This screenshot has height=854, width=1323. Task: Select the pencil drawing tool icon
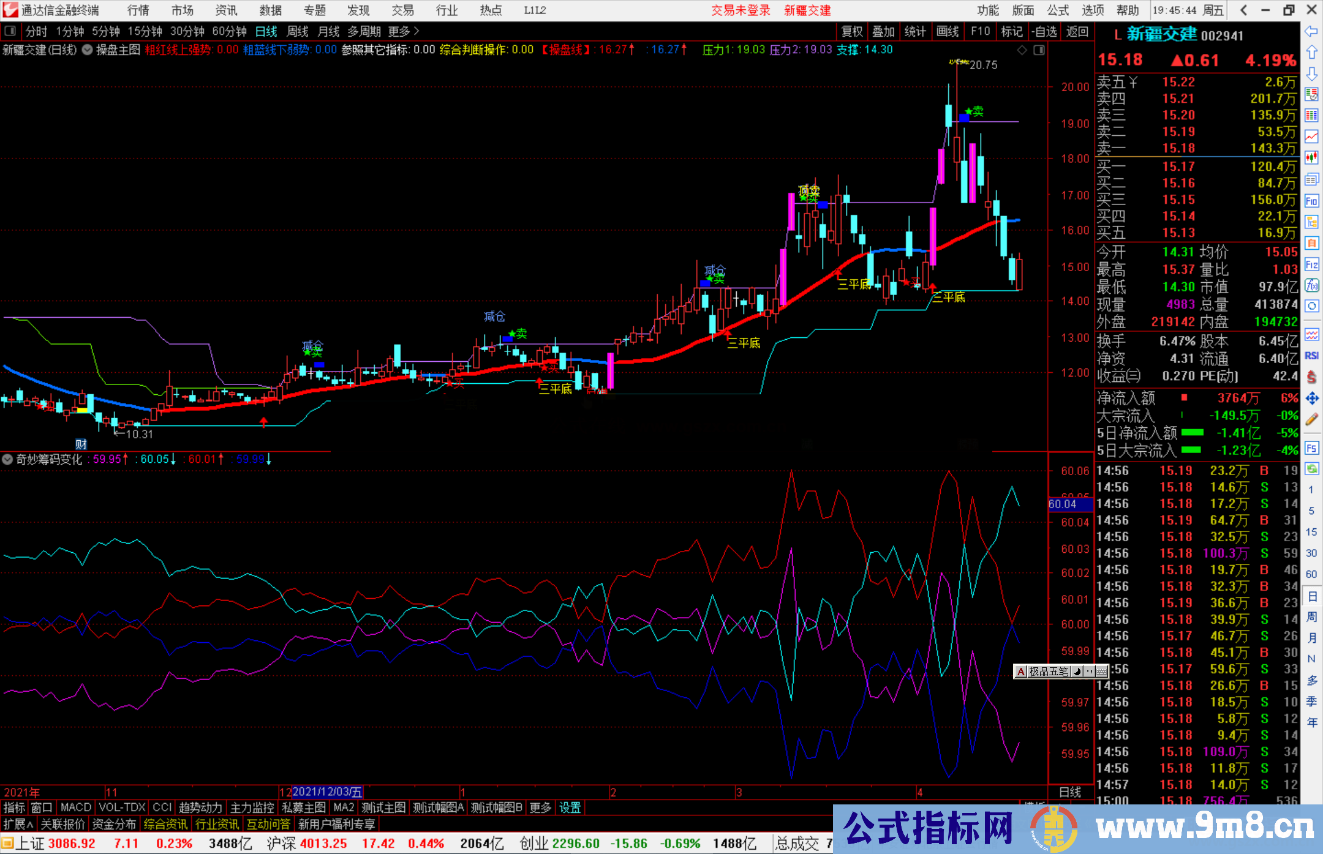click(1311, 419)
